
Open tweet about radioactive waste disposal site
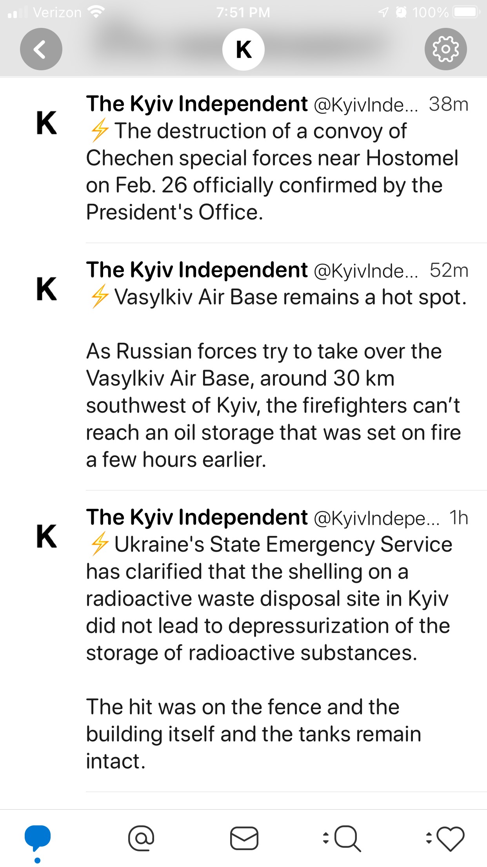[268, 599]
